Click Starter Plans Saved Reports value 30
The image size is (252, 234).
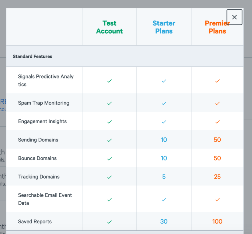click(164, 221)
